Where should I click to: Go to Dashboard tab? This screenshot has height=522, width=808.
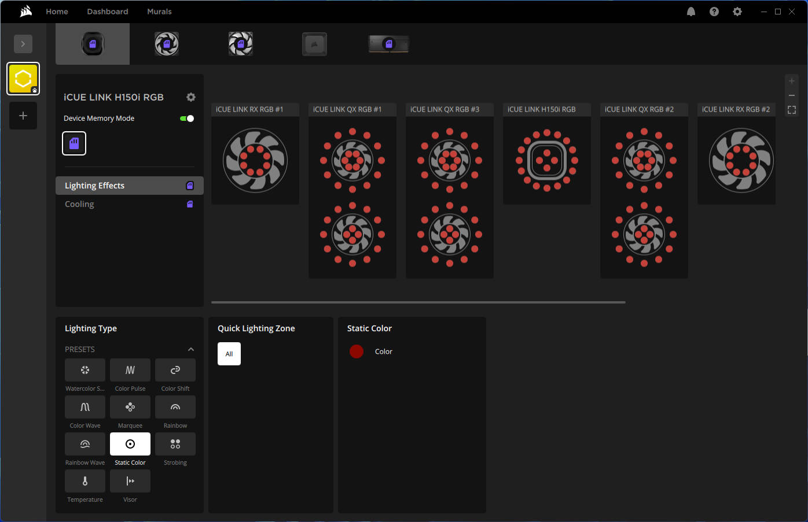coord(108,12)
